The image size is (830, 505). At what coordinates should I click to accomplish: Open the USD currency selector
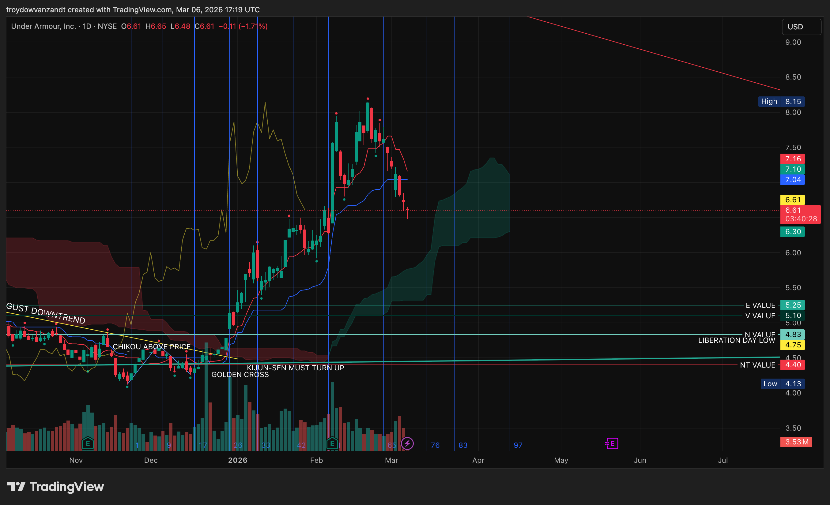[802, 27]
